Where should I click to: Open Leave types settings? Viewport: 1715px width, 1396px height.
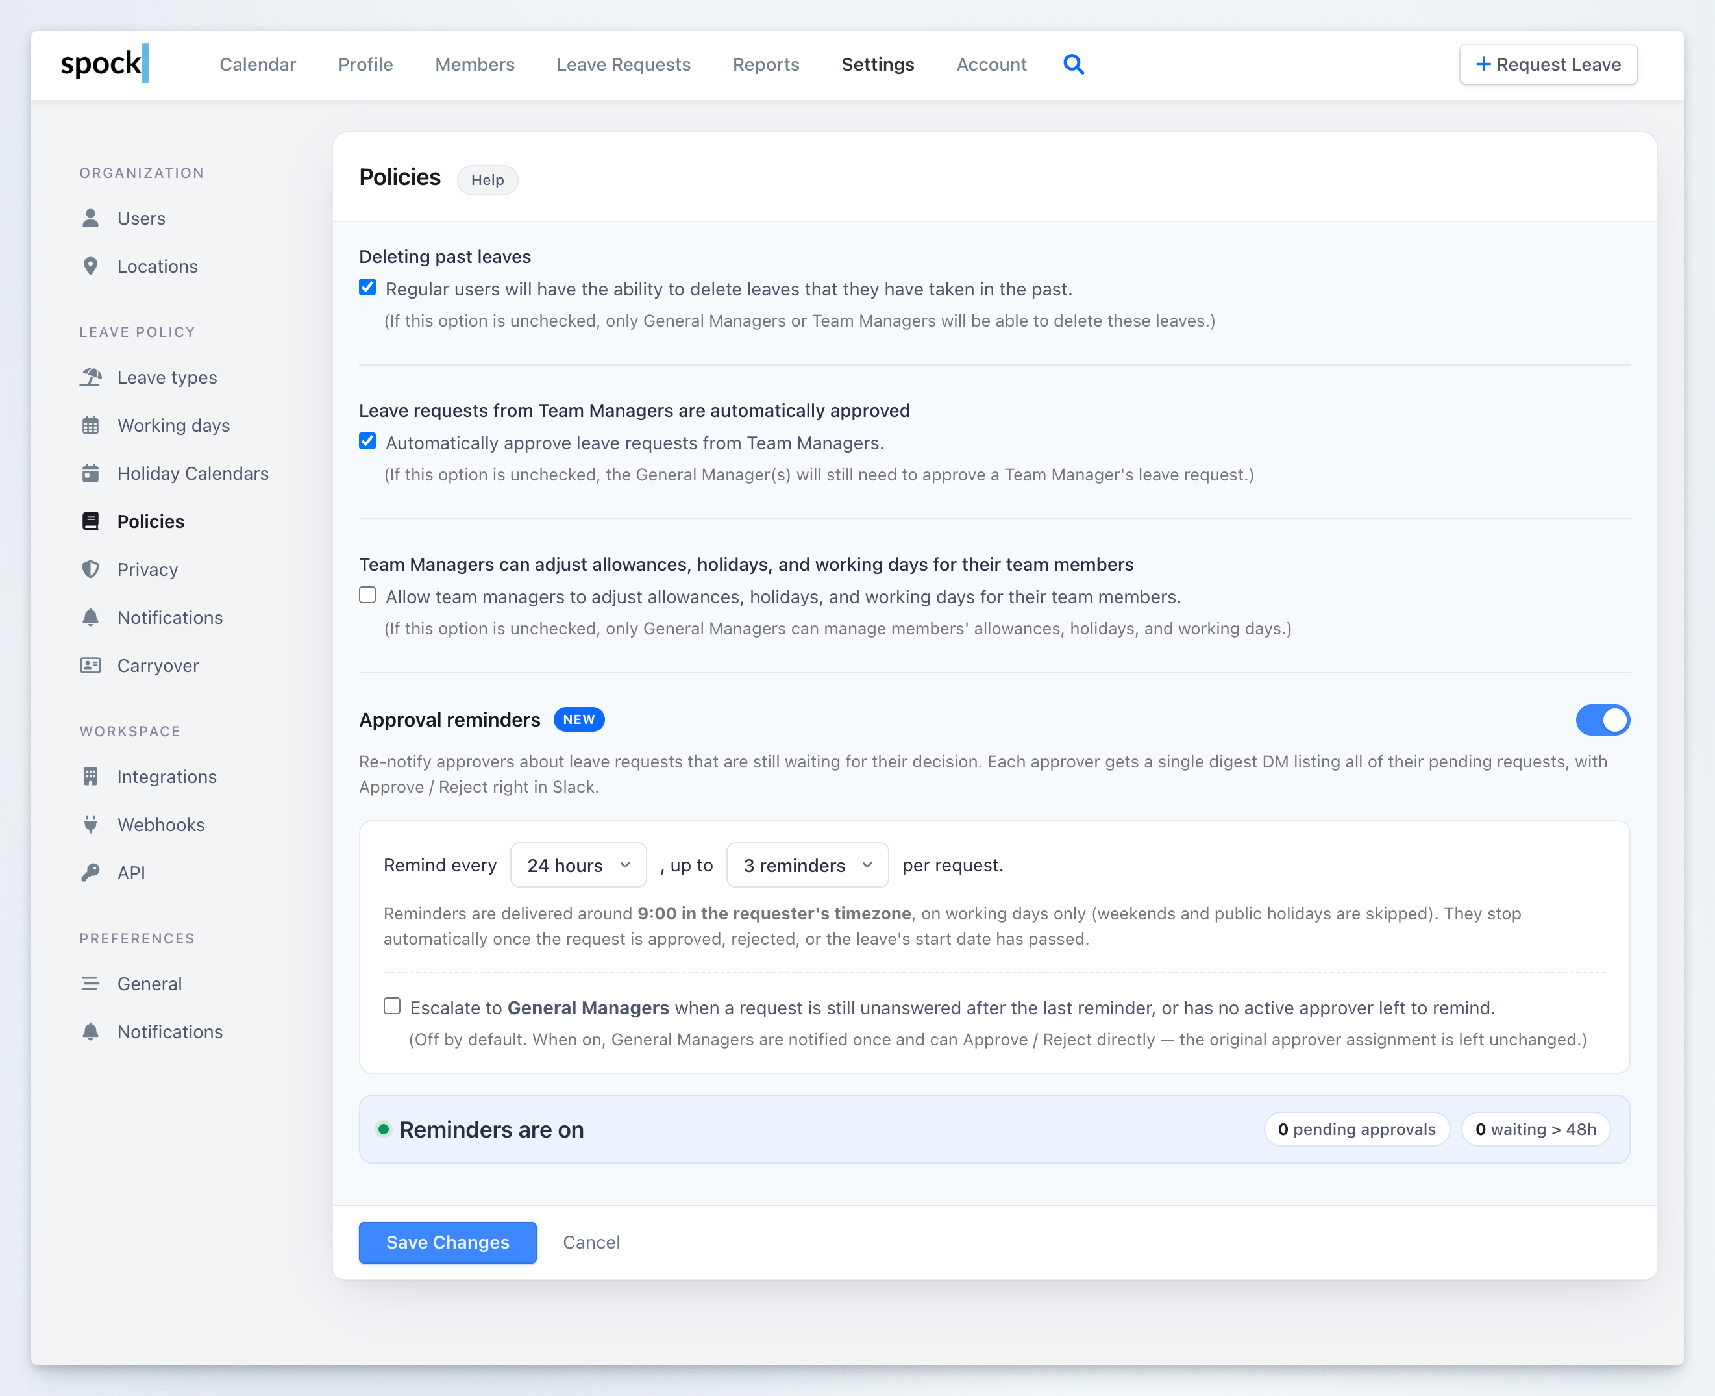point(166,377)
